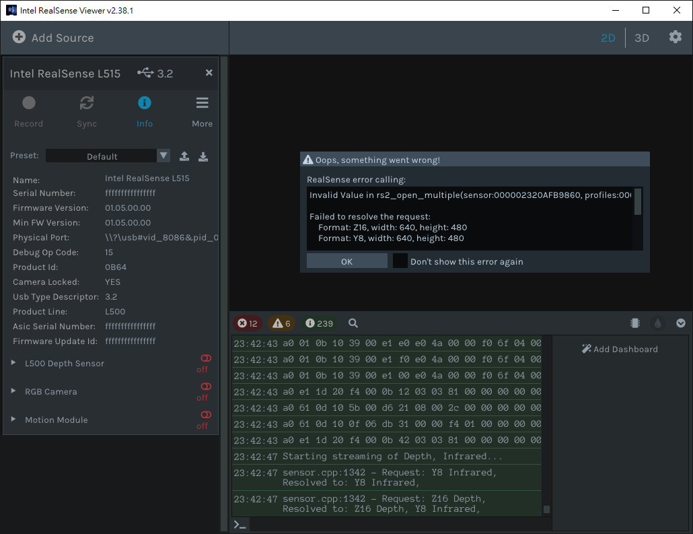The image size is (693, 534).
Task: Dismiss the error dialog with OK
Action: (x=346, y=261)
